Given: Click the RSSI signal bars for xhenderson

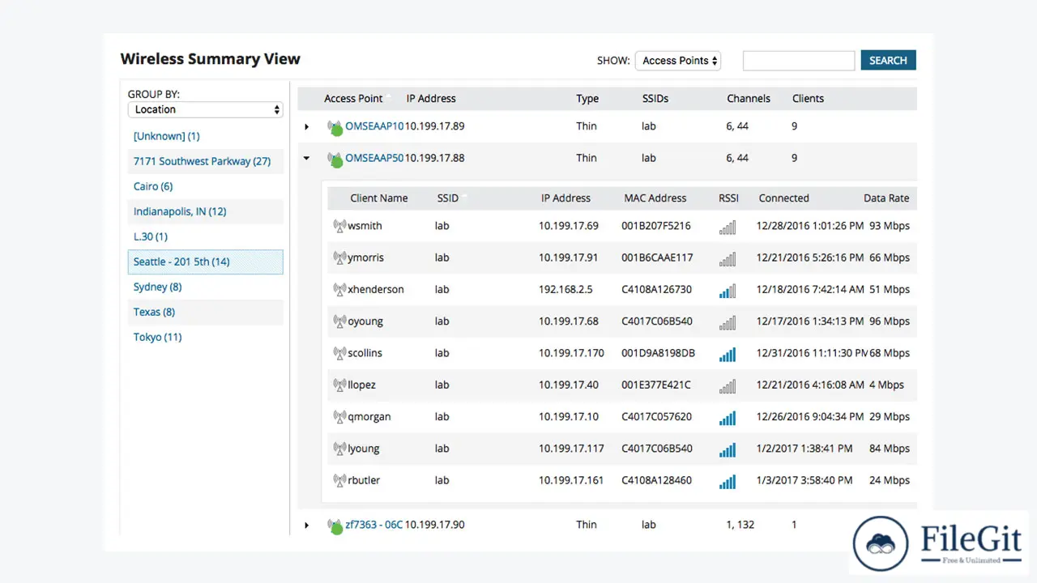Looking at the screenshot, I should (728, 290).
